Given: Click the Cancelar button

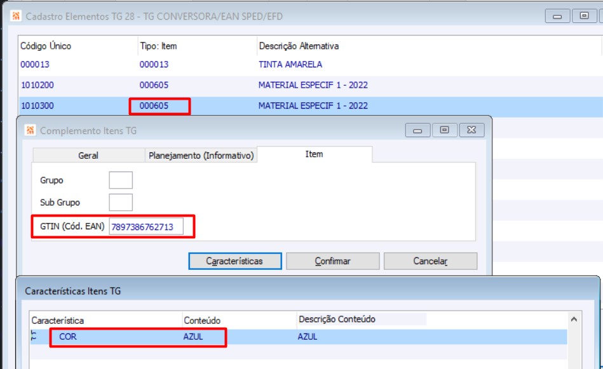Looking at the screenshot, I should tap(430, 261).
